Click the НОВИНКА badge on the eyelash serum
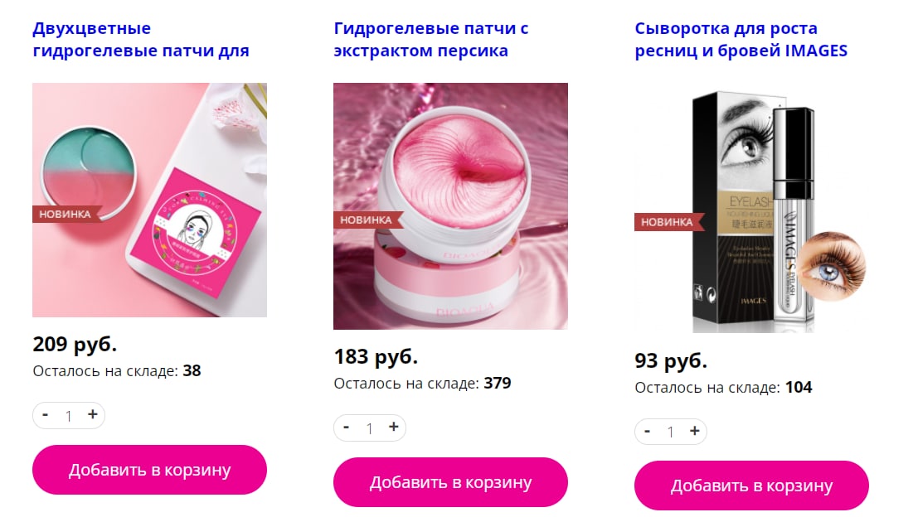Screen dimensions: 913x517 (668, 222)
